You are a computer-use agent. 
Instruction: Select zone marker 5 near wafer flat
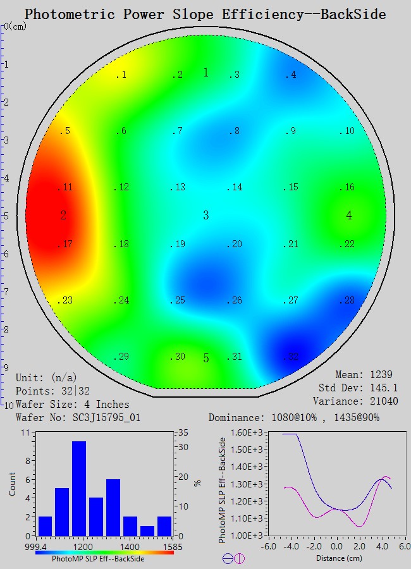pyautogui.click(x=205, y=358)
